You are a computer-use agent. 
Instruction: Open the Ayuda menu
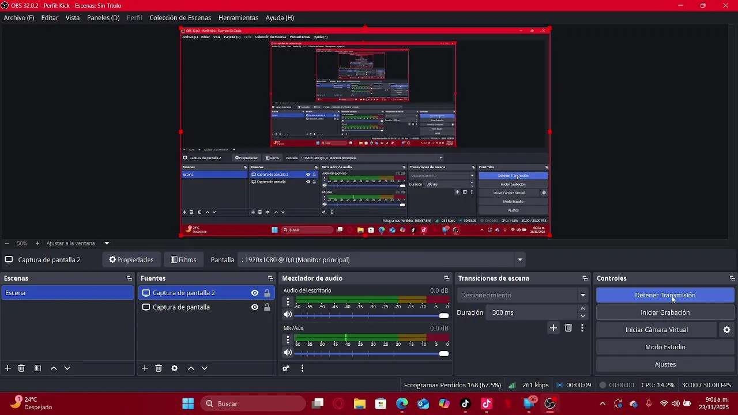tap(280, 18)
